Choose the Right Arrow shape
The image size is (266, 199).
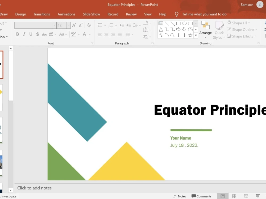pyautogui.click(x=178, y=29)
